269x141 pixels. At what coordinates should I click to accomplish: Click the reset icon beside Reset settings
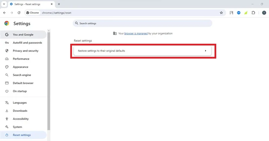click(7, 135)
